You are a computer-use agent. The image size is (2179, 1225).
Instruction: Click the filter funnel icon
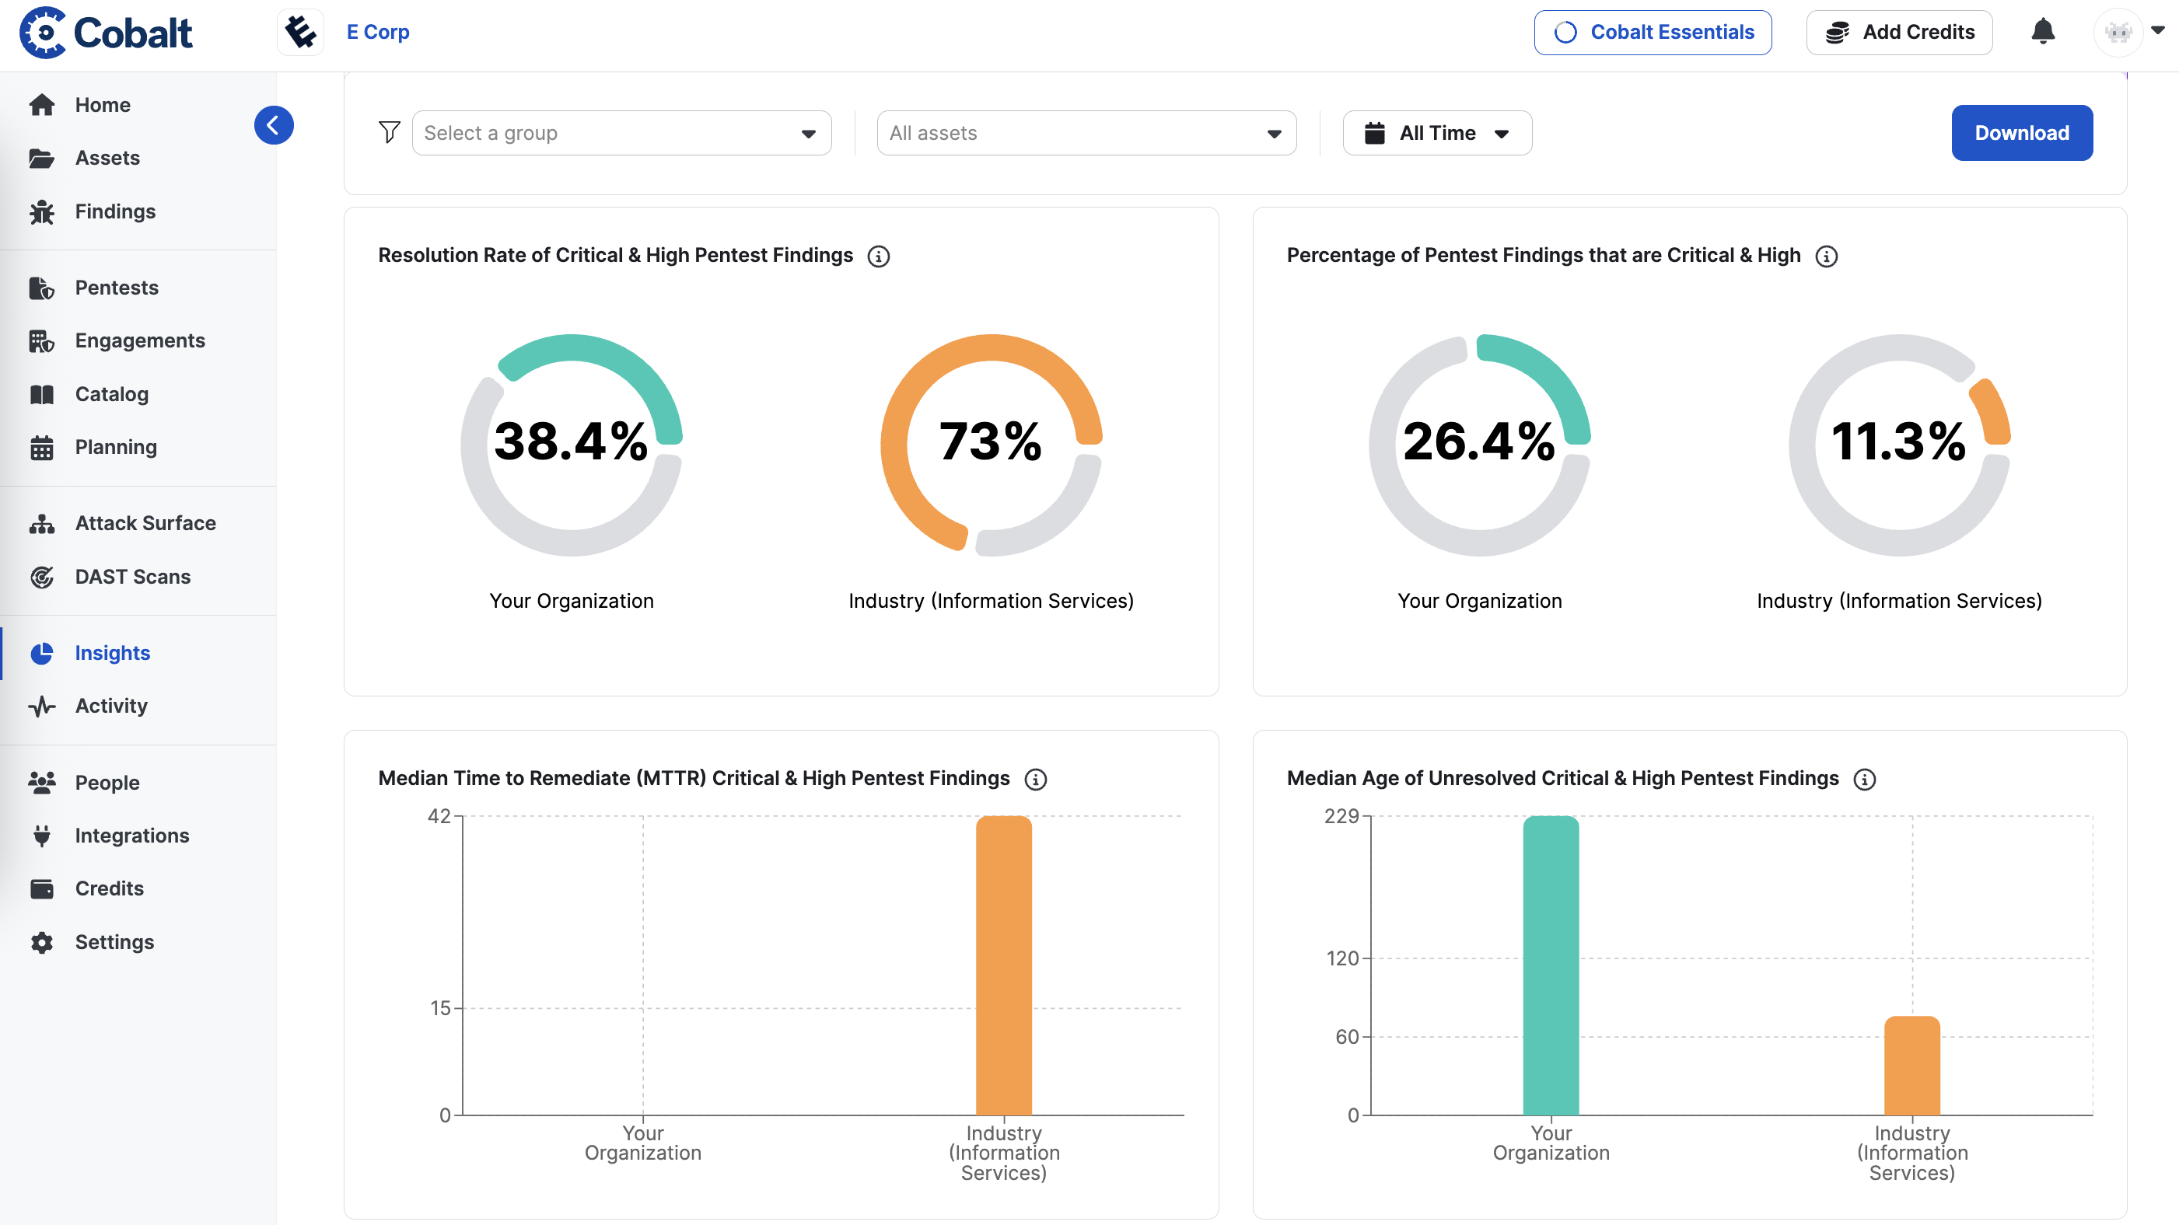point(389,133)
